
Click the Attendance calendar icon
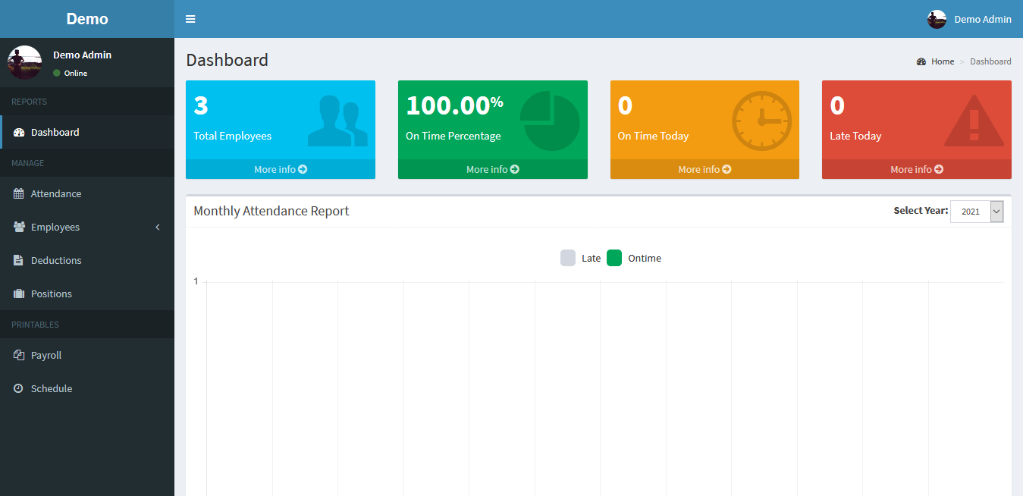coord(19,193)
